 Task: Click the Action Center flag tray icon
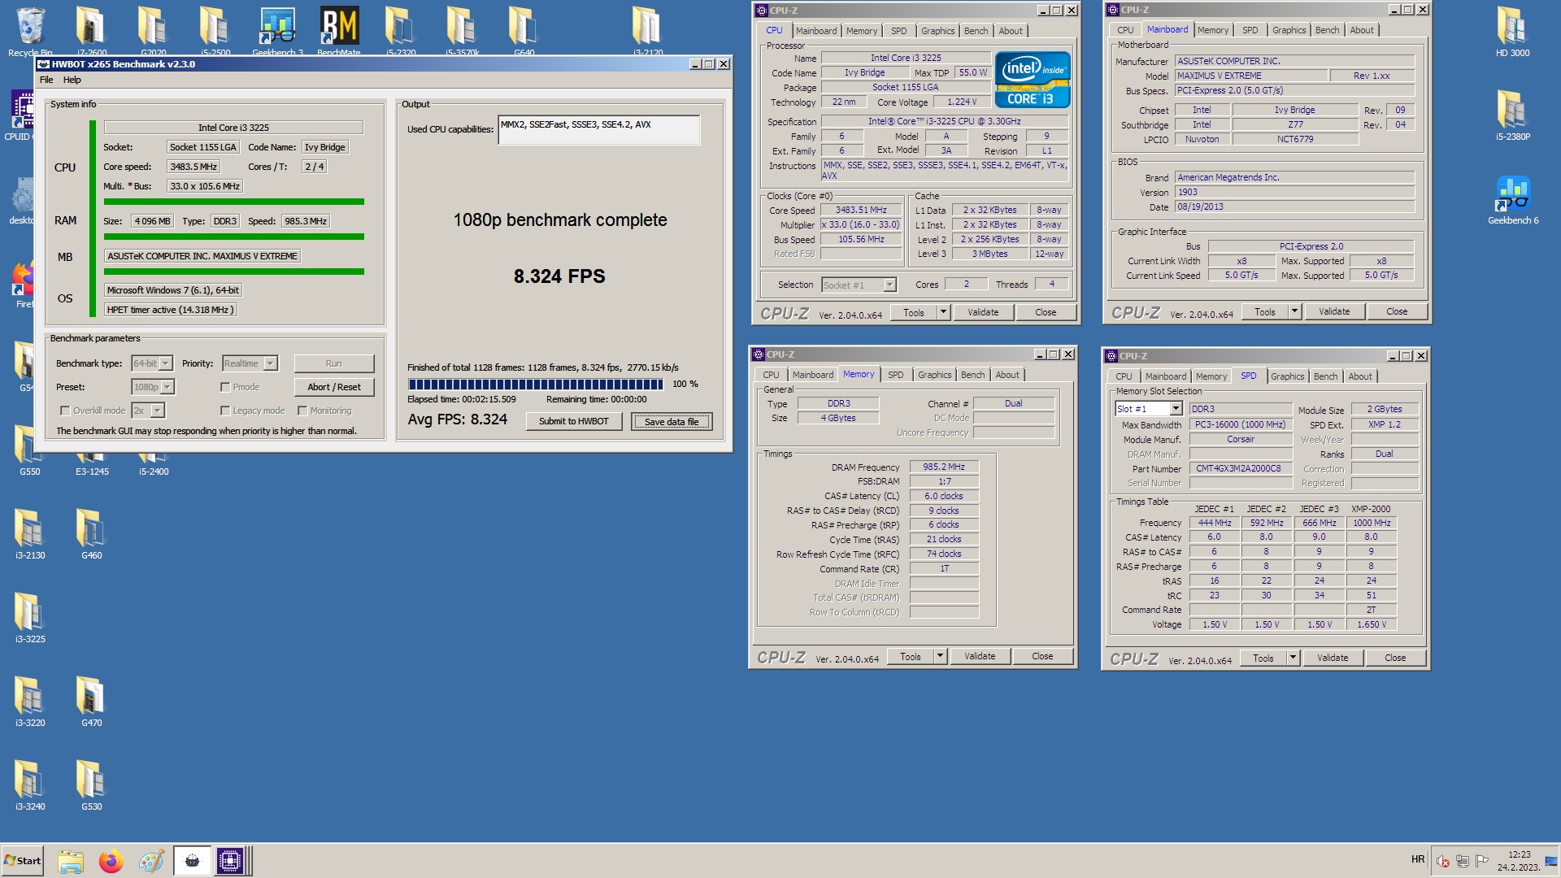[1482, 860]
